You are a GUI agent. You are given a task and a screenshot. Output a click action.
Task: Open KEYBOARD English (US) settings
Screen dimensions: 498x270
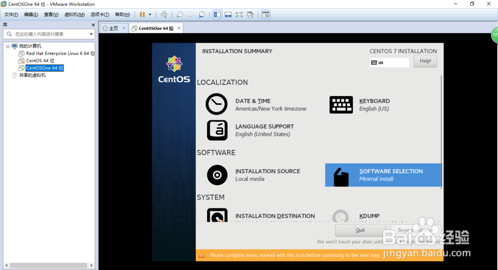[x=374, y=105]
